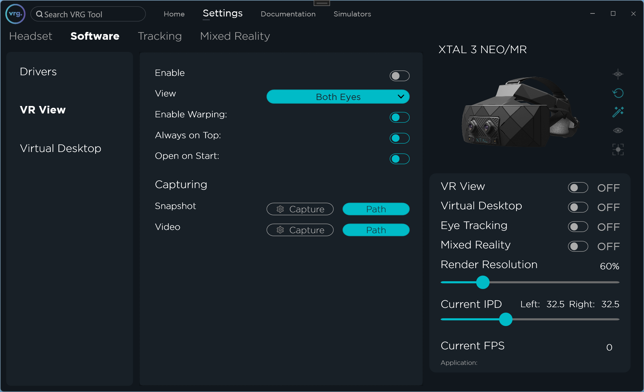This screenshot has width=644, height=392.
Task: Click the gear icon in Snapshot Capture
Action: [x=280, y=209]
